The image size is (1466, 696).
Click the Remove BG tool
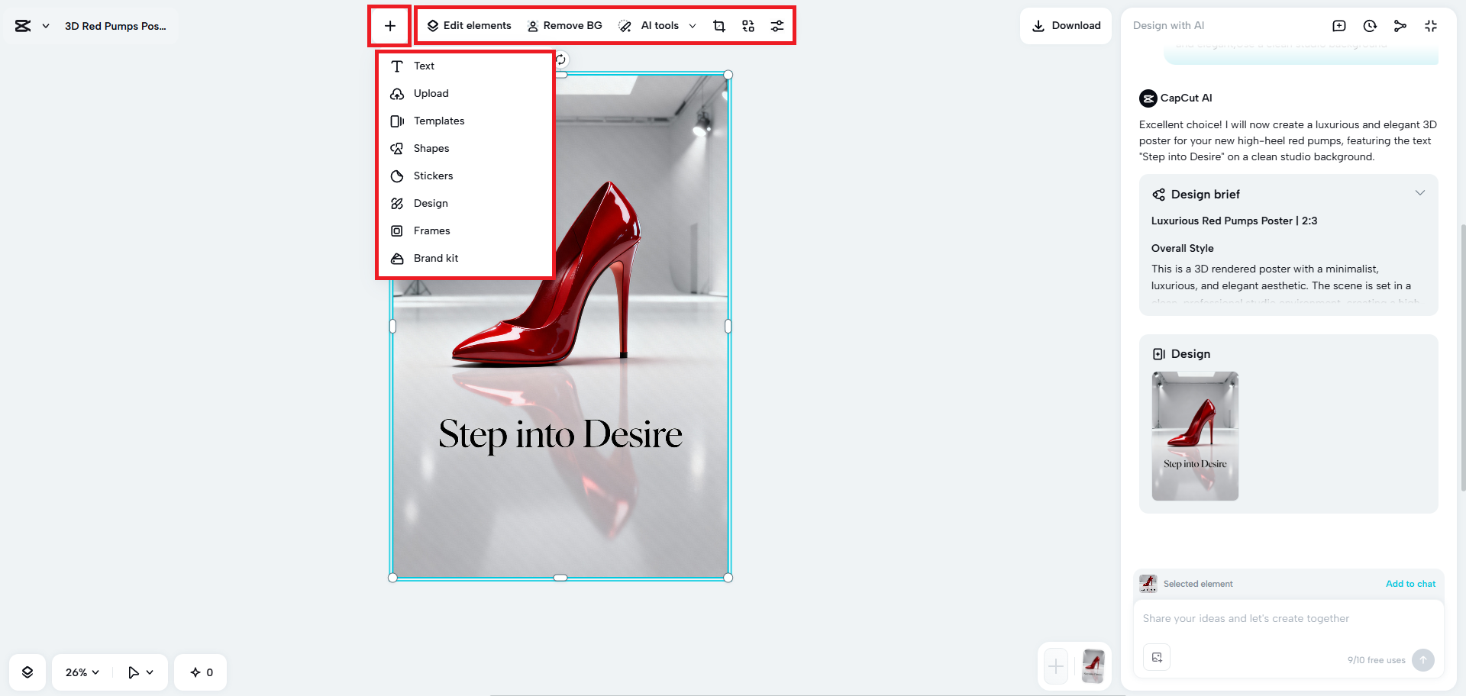(x=565, y=25)
